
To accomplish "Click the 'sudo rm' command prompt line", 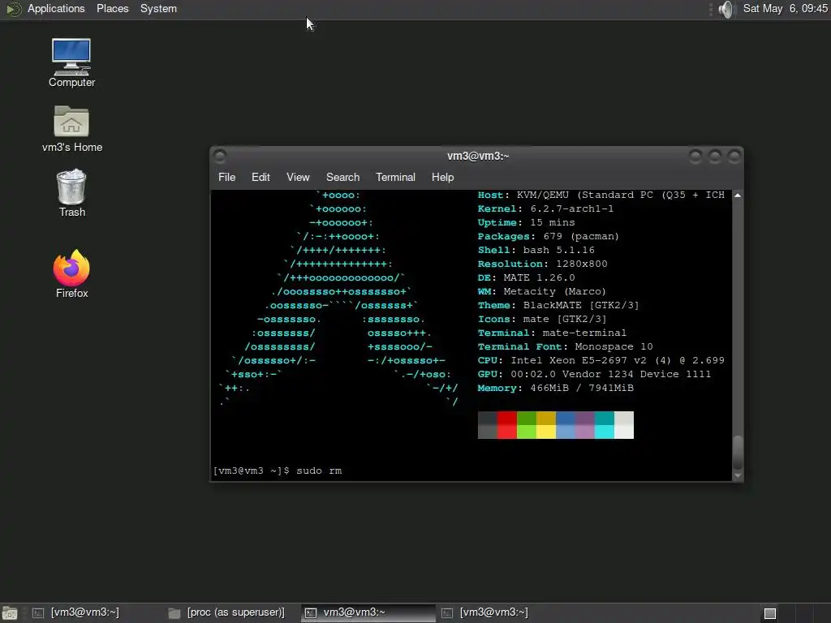I will click(x=278, y=470).
